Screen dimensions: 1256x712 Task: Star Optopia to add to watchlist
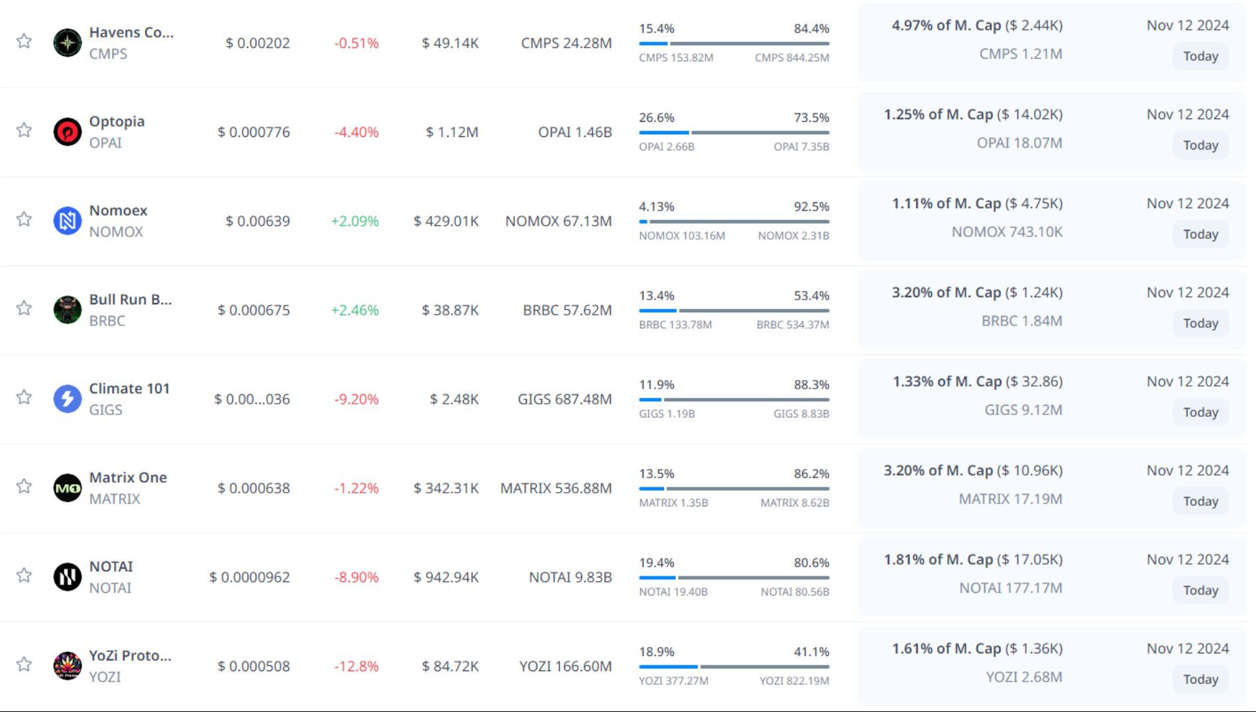(x=24, y=130)
